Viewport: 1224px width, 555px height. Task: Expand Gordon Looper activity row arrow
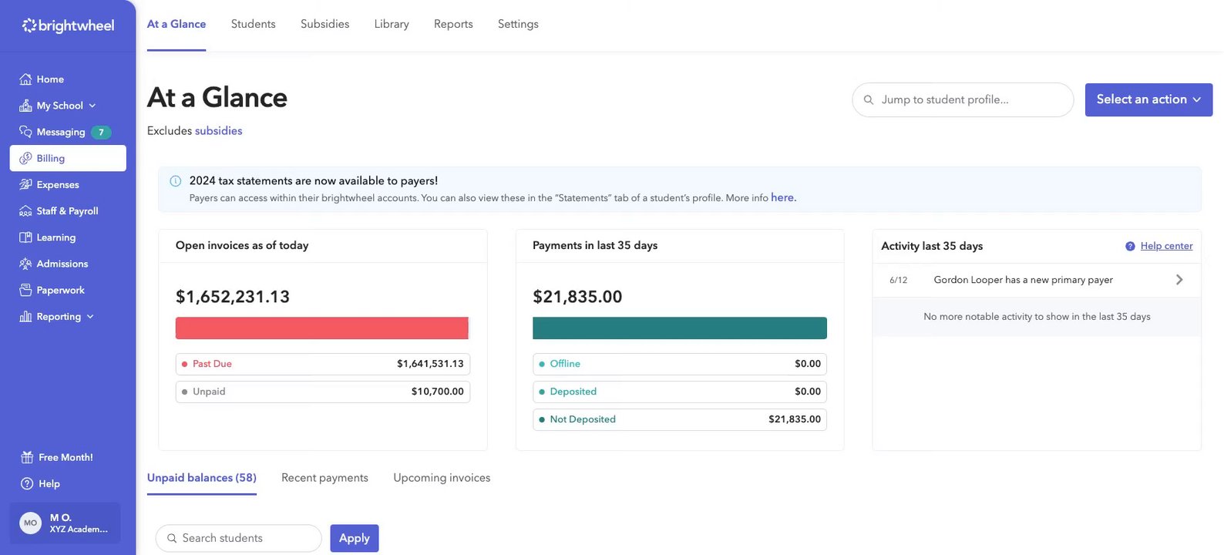pos(1179,280)
